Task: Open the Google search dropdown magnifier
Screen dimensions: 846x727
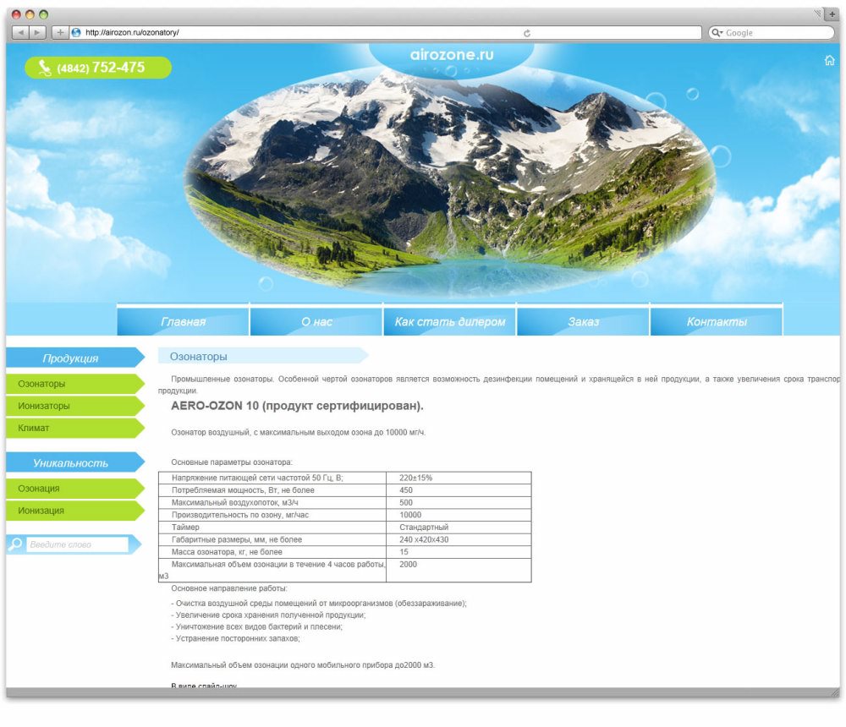Action: [x=717, y=33]
